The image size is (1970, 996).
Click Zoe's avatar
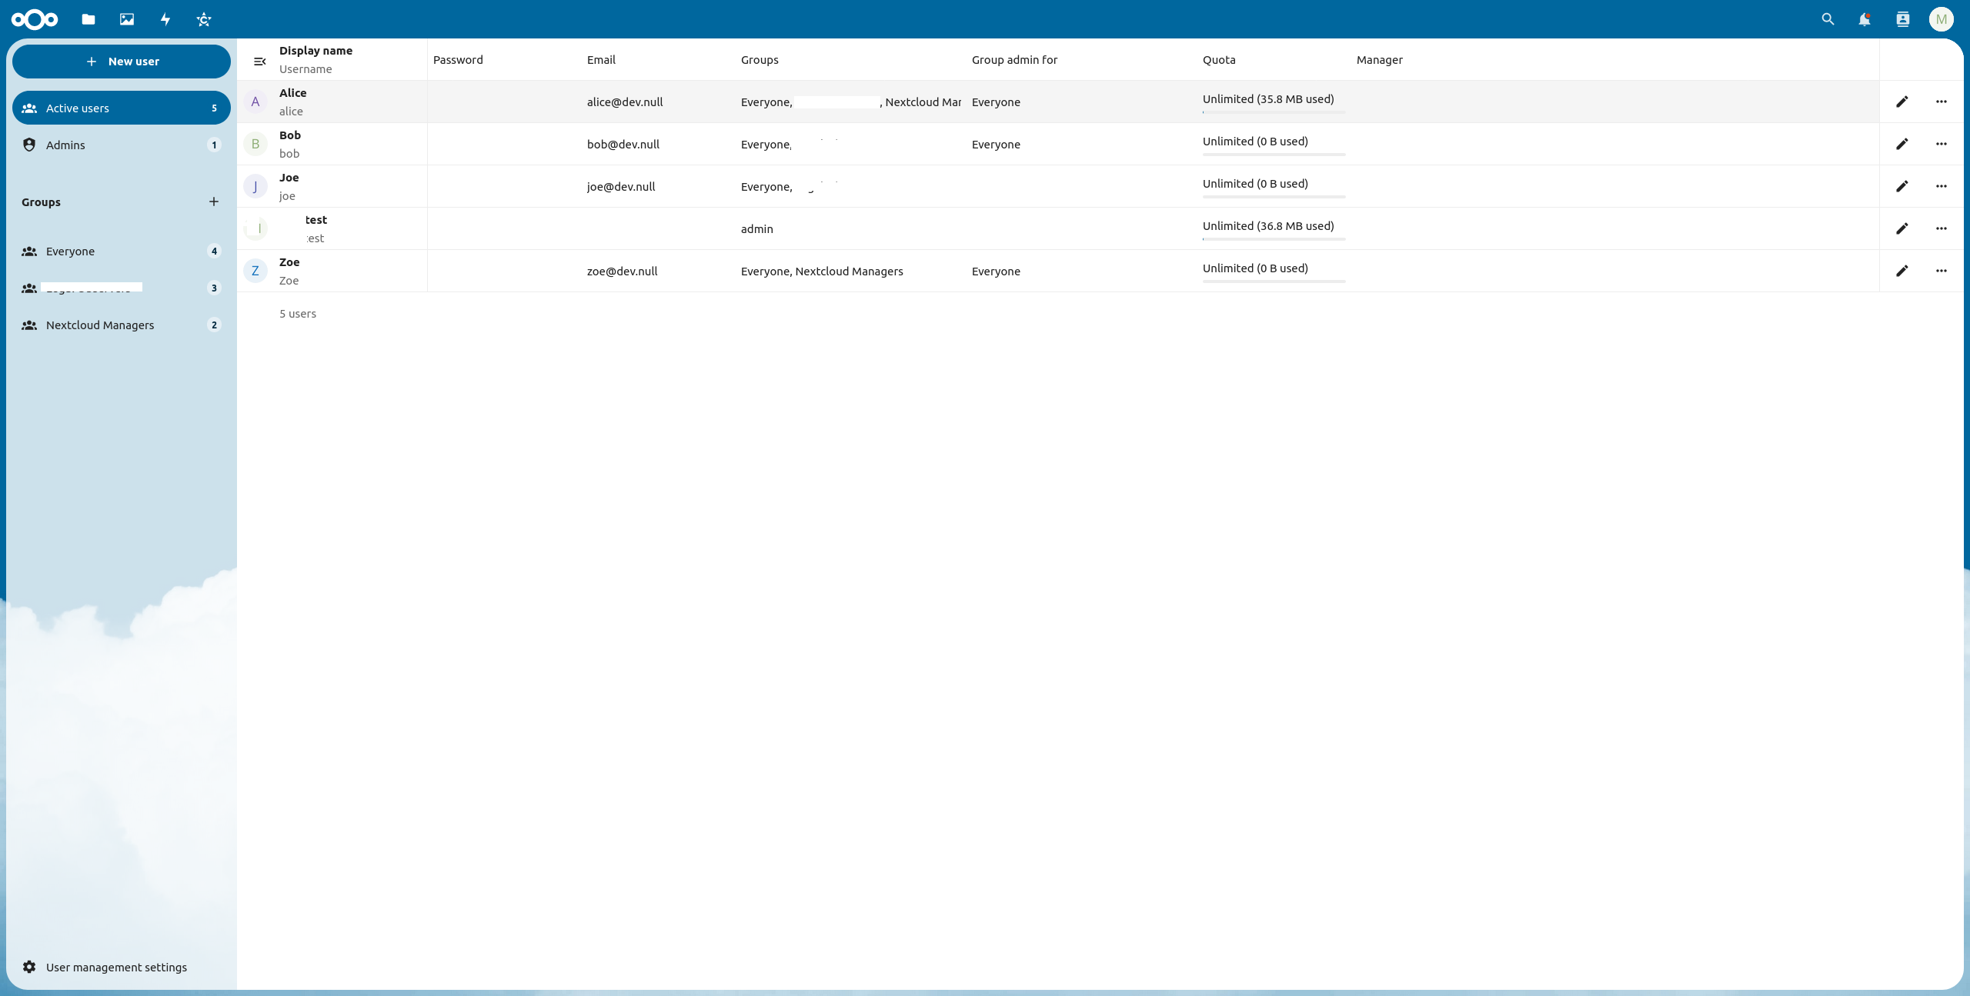click(255, 271)
